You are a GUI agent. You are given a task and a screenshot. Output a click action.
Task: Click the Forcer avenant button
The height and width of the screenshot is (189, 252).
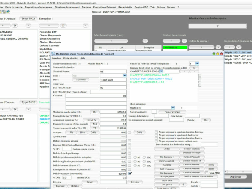pos(172,112)
